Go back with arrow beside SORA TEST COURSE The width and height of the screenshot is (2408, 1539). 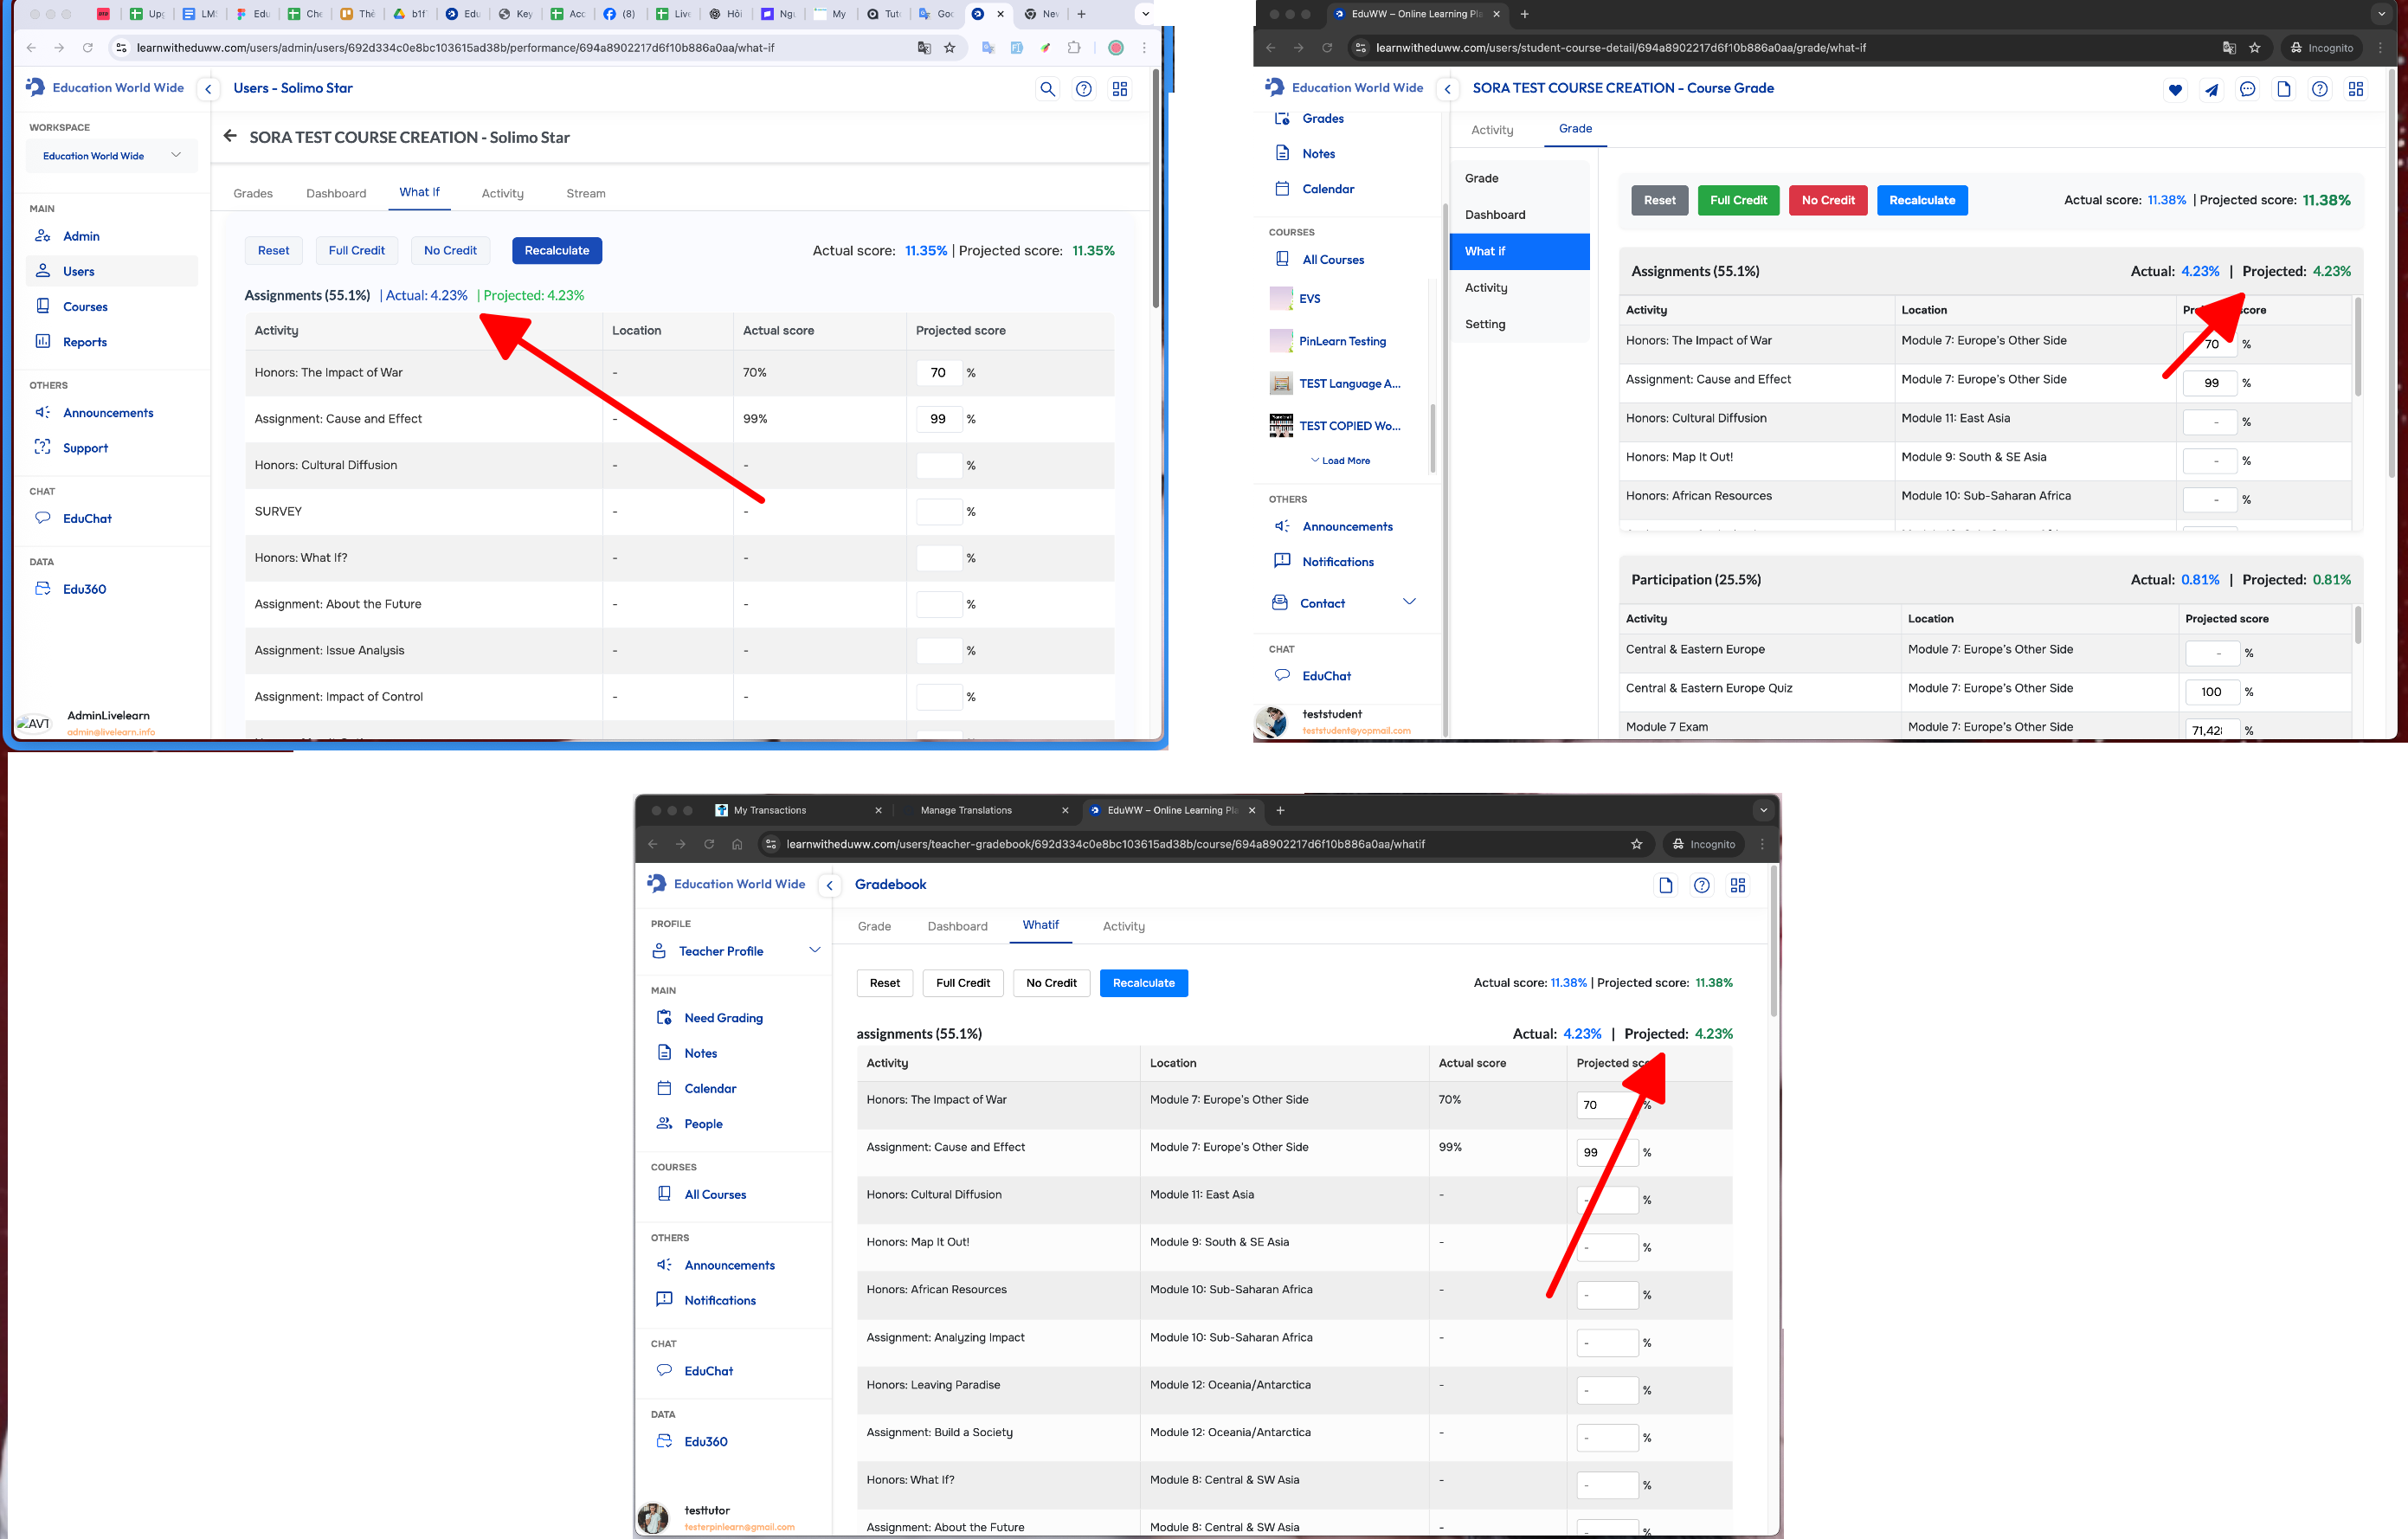point(230,137)
